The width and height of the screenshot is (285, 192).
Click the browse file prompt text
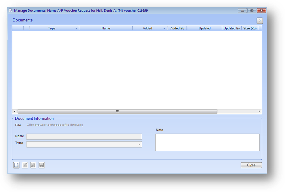[55, 125]
